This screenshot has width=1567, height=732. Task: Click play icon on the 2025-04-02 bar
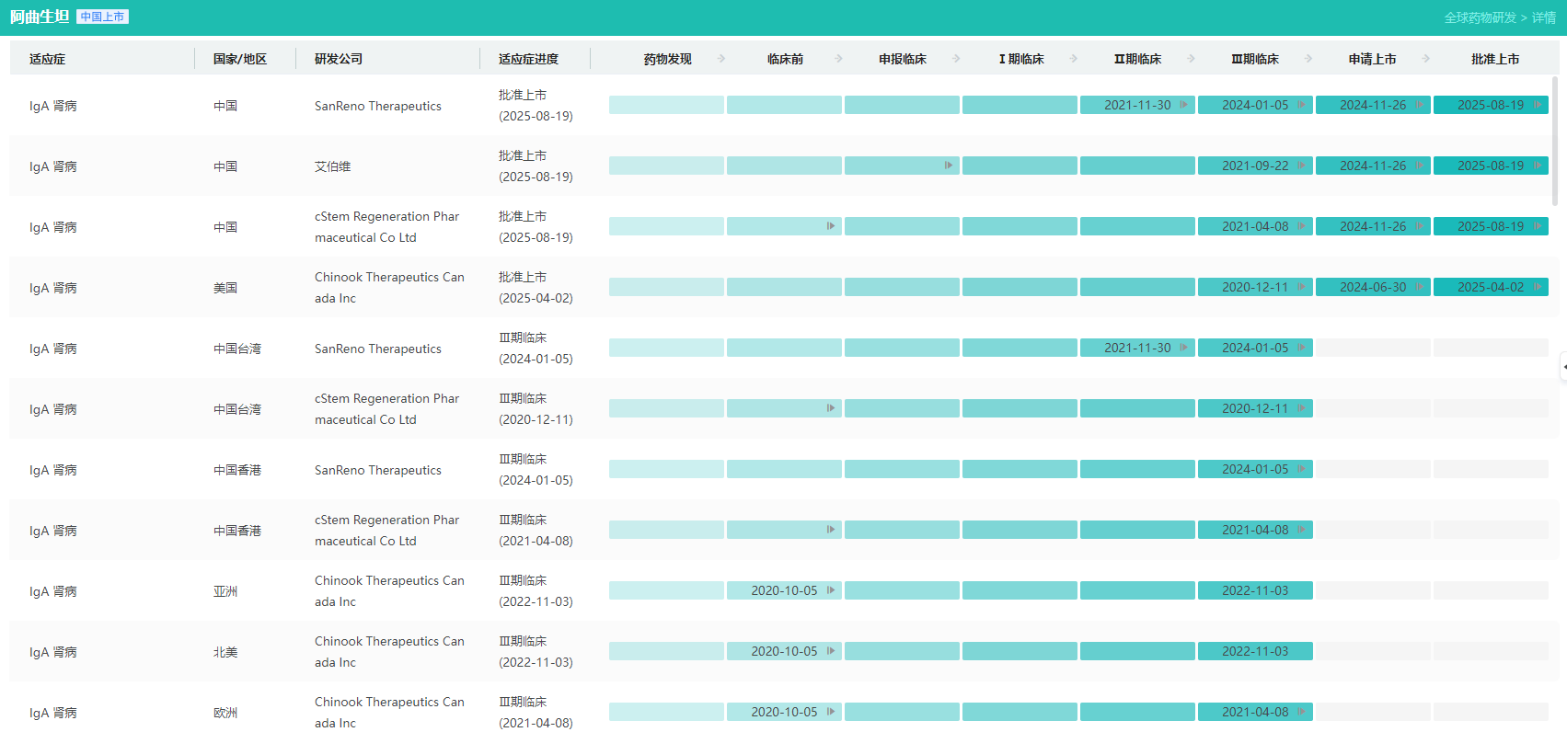(1537, 287)
